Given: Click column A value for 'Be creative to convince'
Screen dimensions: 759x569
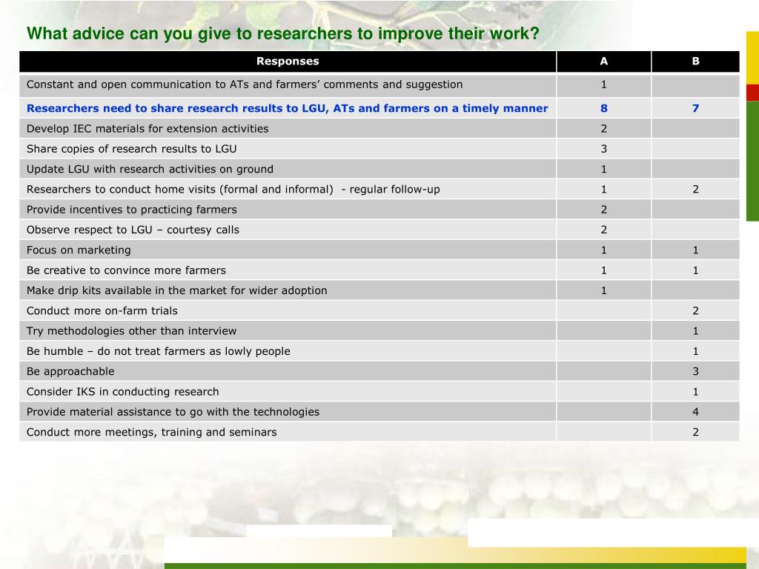Looking at the screenshot, I should pyautogui.click(x=603, y=270).
